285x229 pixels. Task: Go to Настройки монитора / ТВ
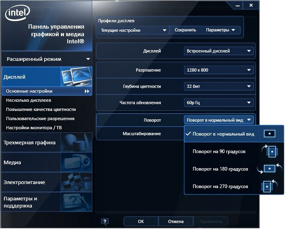click(x=33, y=128)
